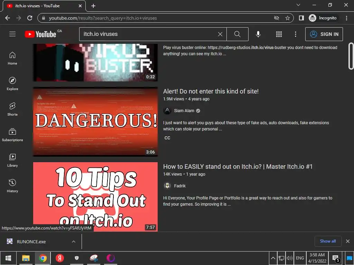Click the '14K views • 1 year ago' text

184,174
